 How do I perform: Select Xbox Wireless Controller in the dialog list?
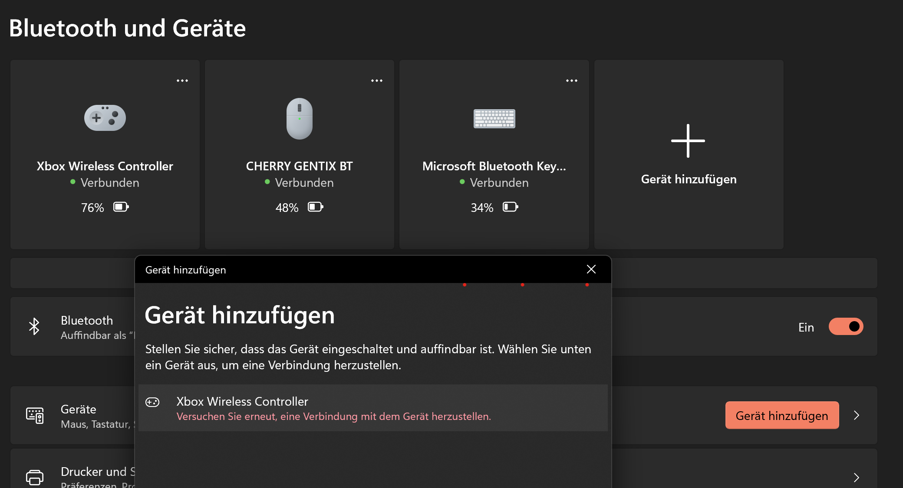[x=373, y=408]
